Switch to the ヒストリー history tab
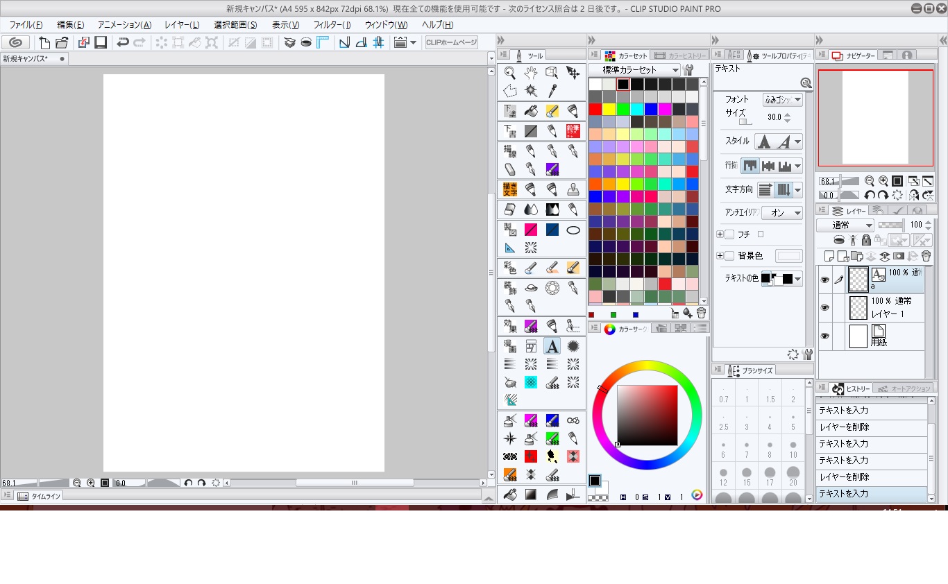Viewport: 948px width, 584px height. [x=852, y=389]
